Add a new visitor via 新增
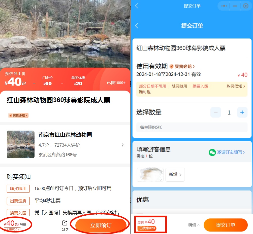Screen dimensions: 253x234 [175, 175]
